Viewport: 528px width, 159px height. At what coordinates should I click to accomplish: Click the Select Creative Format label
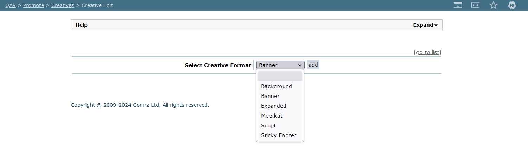pyautogui.click(x=218, y=65)
